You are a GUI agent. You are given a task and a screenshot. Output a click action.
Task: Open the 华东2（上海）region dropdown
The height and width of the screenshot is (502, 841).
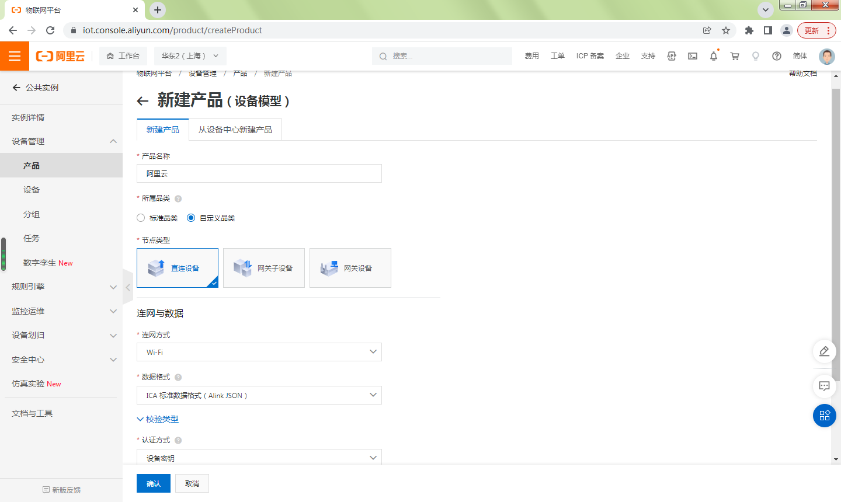tap(190, 56)
